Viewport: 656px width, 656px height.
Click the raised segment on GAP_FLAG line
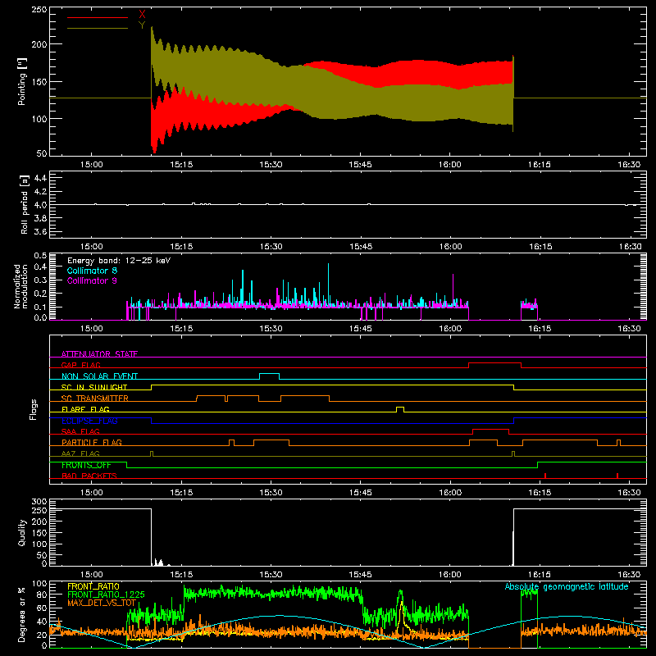click(495, 365)
